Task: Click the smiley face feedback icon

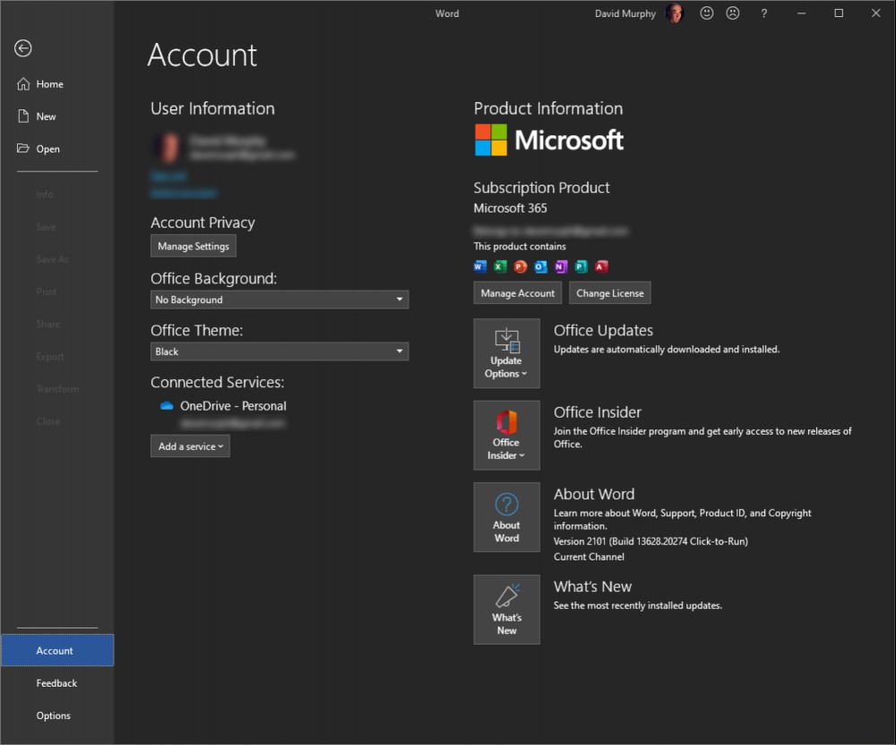Action: click(707, 13)
